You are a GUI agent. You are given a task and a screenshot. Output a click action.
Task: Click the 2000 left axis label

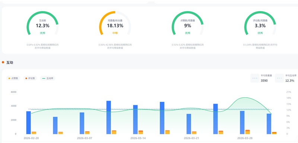[x=14, y=120]
